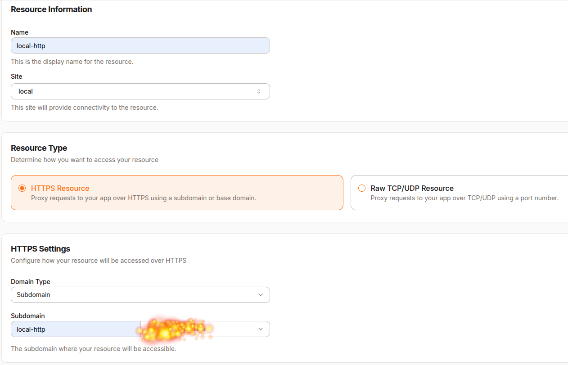568x365 pixels.
Task: Click the chevron arrow in Domain Type dropdown
Action: pos(261,295)
